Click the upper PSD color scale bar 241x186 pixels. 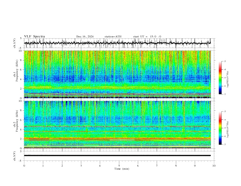coord(220,78)
